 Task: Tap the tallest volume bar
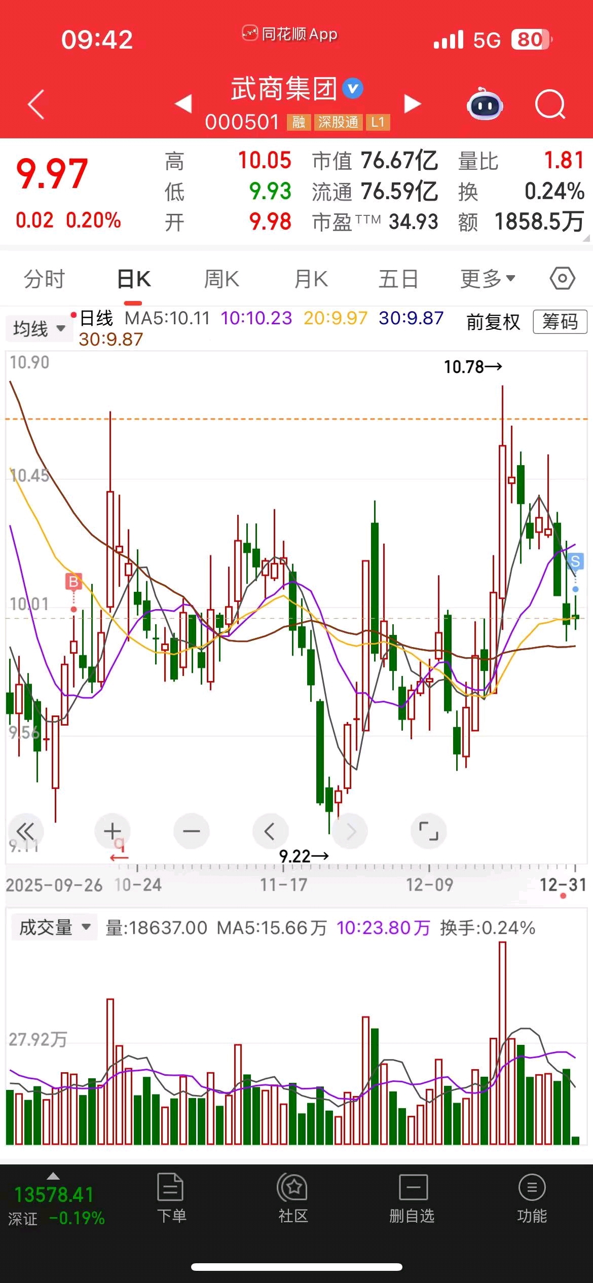pyautogui.click(x=502, y=1043)
